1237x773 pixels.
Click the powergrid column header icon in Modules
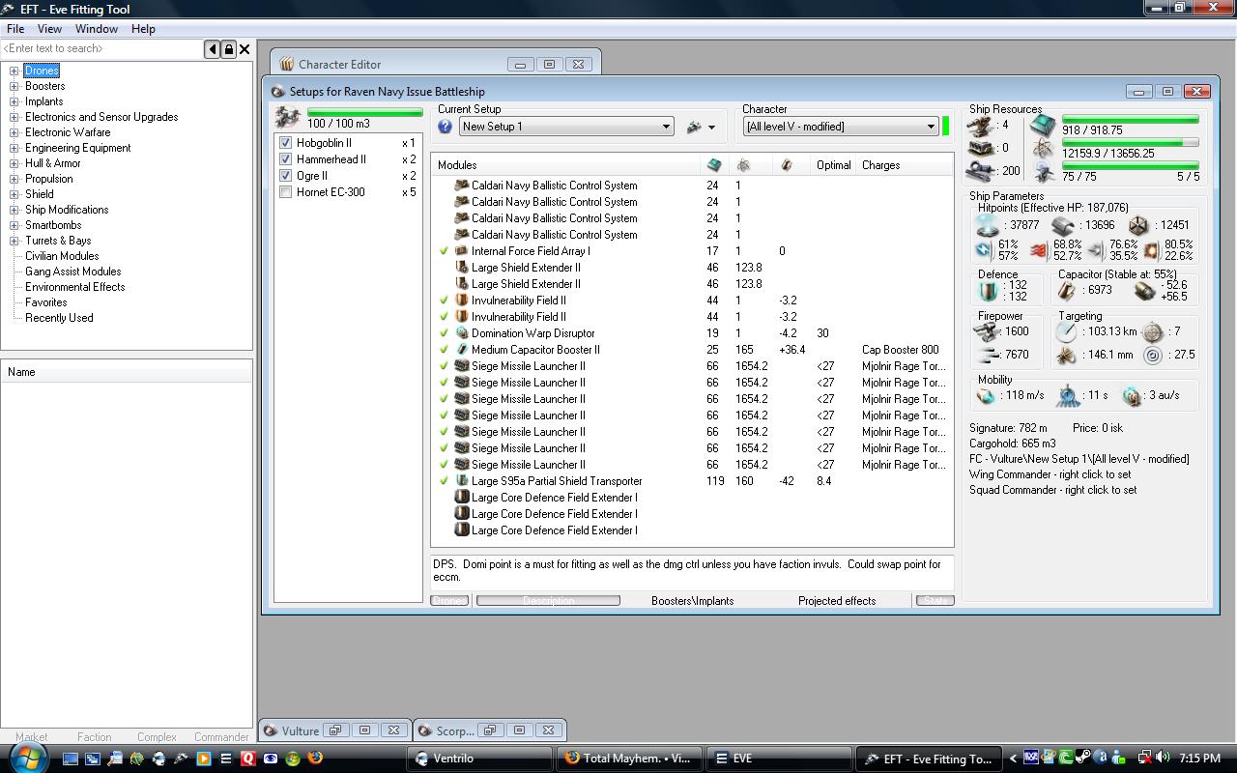tap(743, 165)
